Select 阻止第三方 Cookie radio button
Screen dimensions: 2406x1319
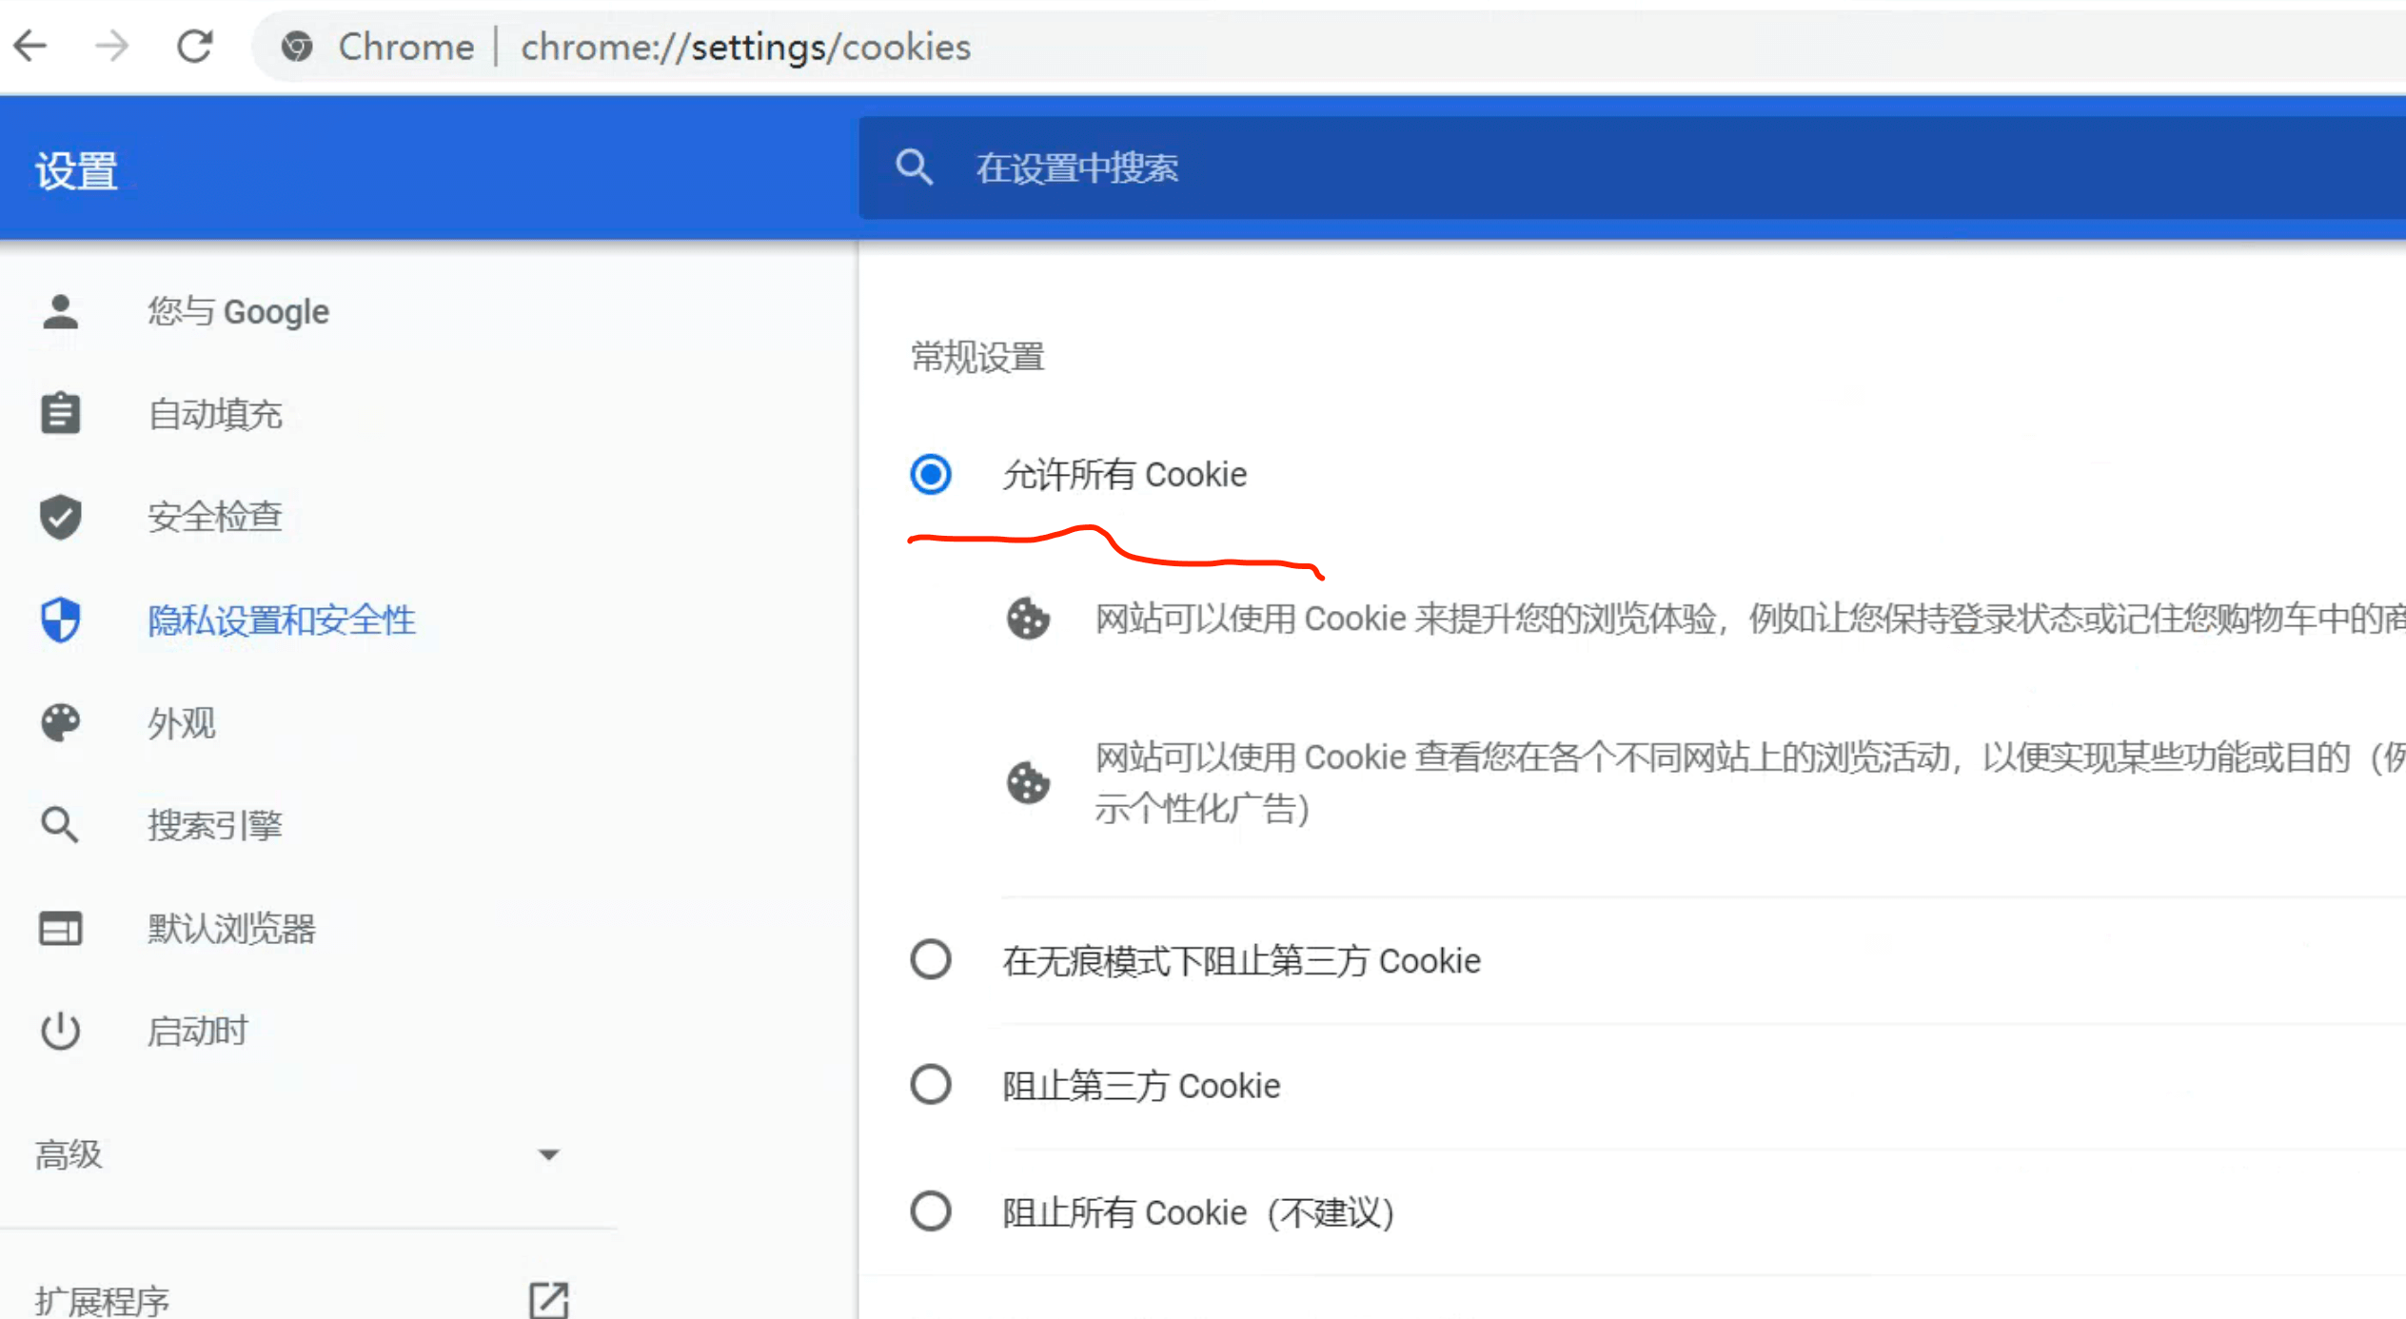(930, 1084)
